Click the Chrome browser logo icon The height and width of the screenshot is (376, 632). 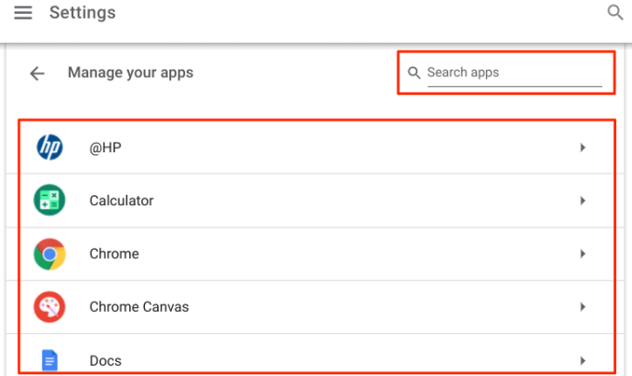tap(49, 253)
